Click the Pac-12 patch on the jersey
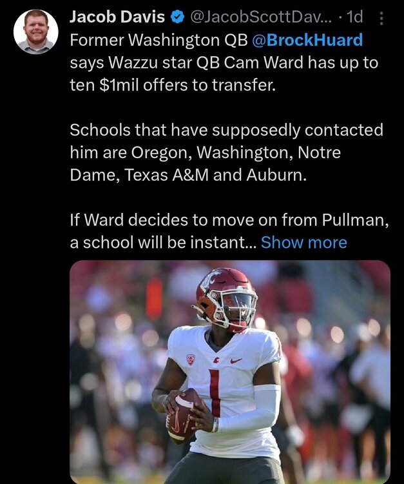This screenshot has width=404, height=484. [x=191, y=359]
